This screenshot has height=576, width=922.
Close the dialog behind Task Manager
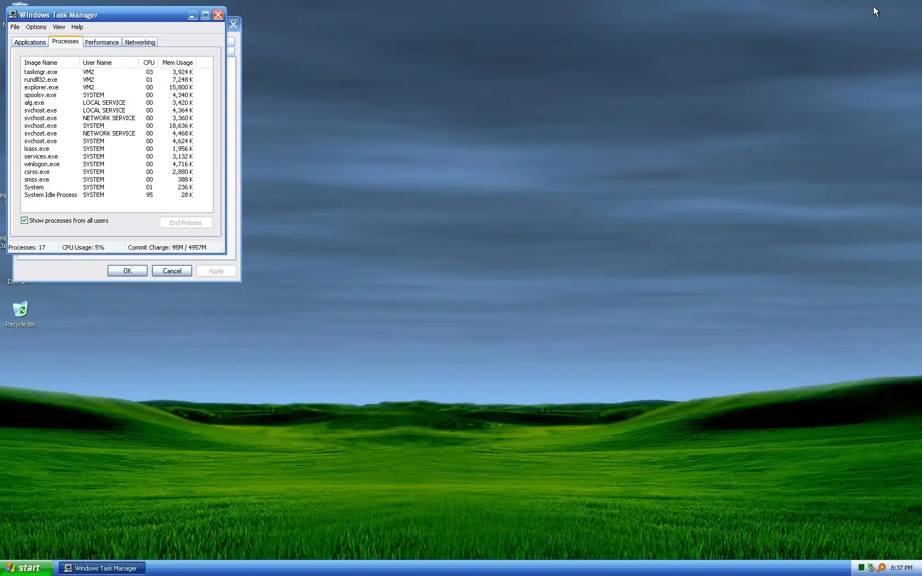tap(233, 24)
